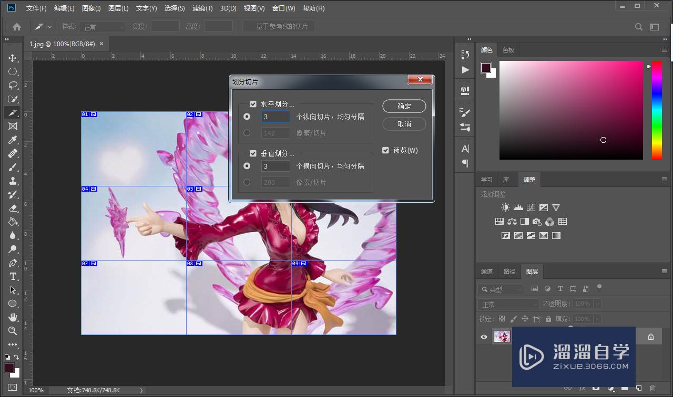Select the Lasso tool
This screenshot has height=397, width=673.
[x=13, y=85]
